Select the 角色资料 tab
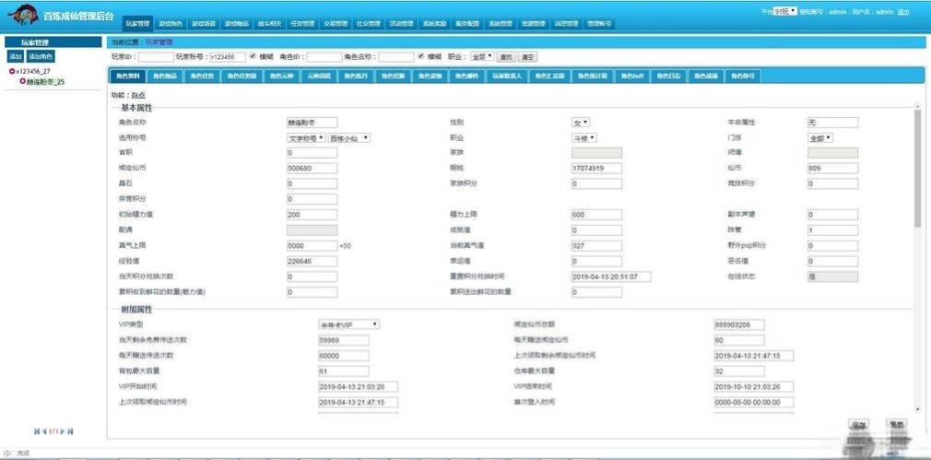The height and width of the screenshot is (460, 931). (x=127, y=76)
